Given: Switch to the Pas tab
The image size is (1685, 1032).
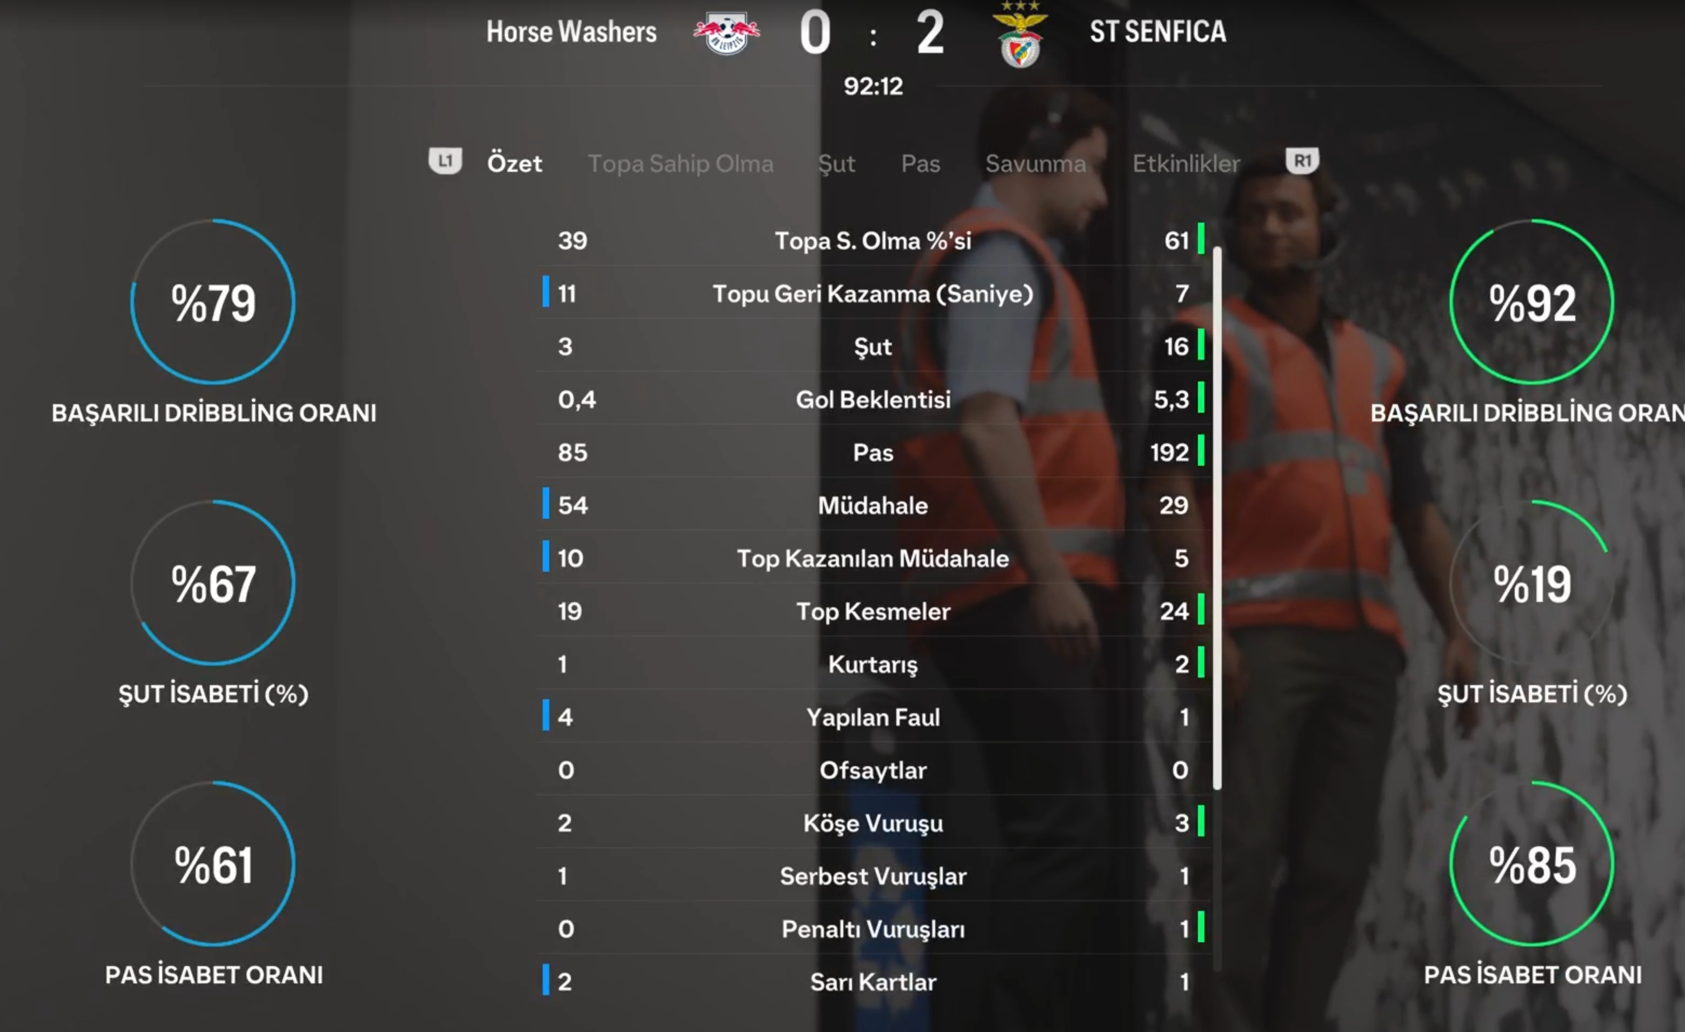Looking at the screenshot, I should (x=921, y=164).
